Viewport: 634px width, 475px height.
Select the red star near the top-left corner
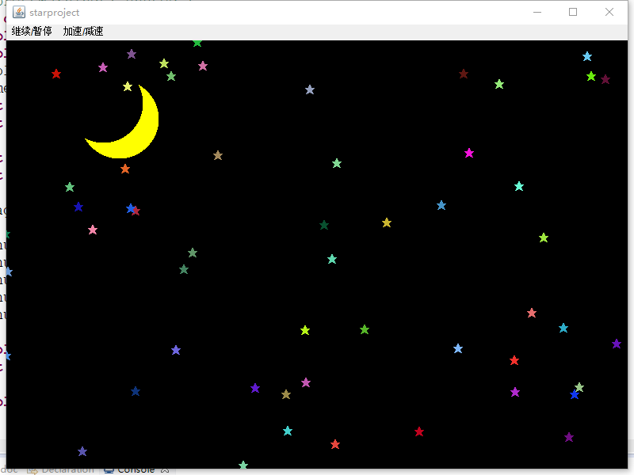click(x=55, y=74)
